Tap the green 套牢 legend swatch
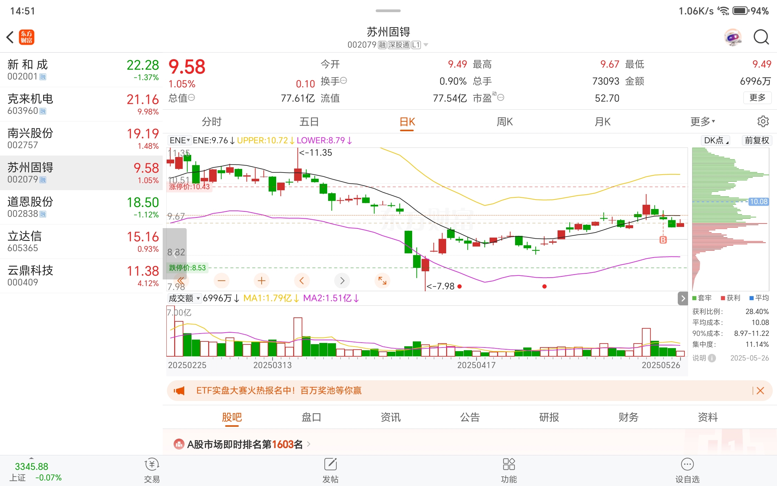 [694, 298]
